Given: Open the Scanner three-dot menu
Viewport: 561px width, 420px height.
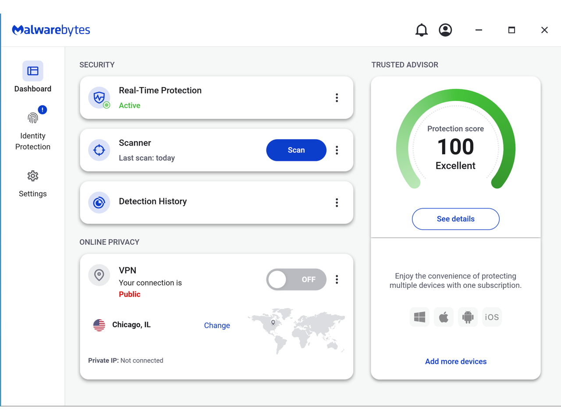Looking at the screenshot, I should point(337,150).
